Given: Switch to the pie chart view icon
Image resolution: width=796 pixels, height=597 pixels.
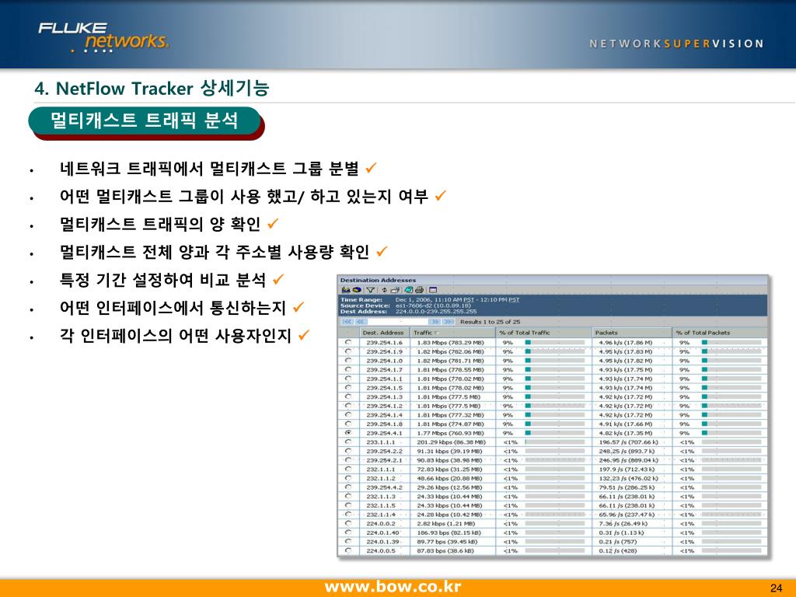Looking at the screenshot, I should pos(357,290).
